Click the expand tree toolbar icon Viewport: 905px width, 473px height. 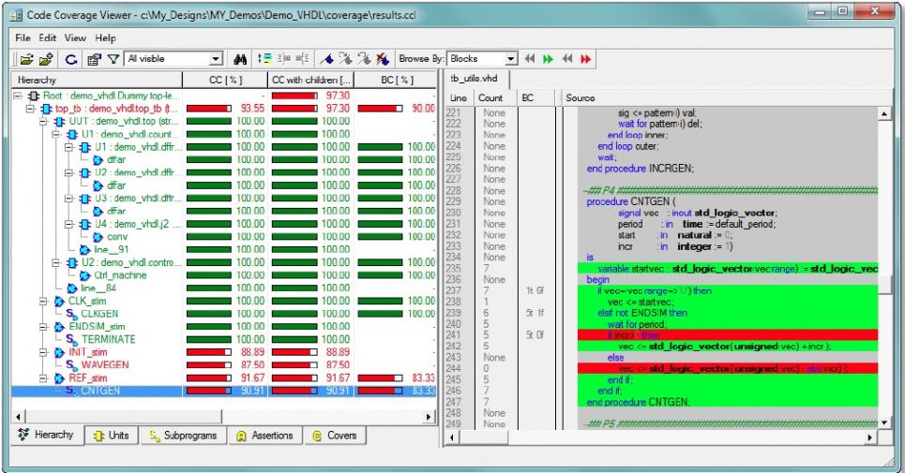tap(284, 59)
